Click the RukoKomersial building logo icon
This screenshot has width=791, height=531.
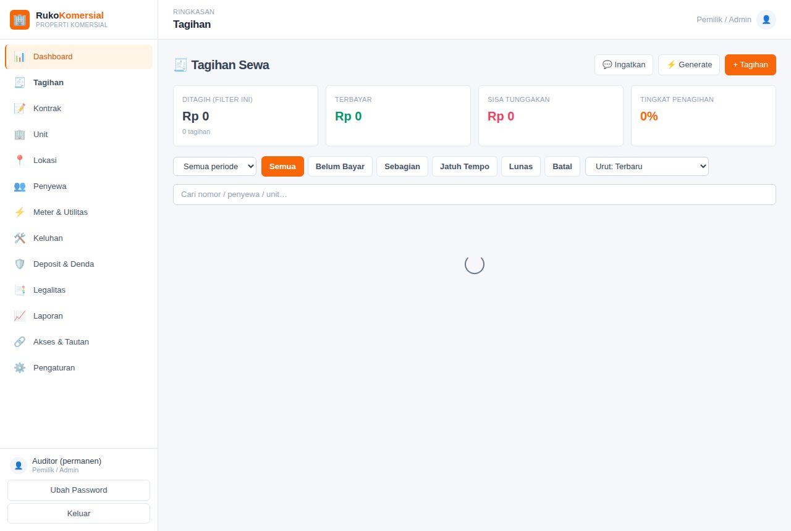tap(20, 20)
